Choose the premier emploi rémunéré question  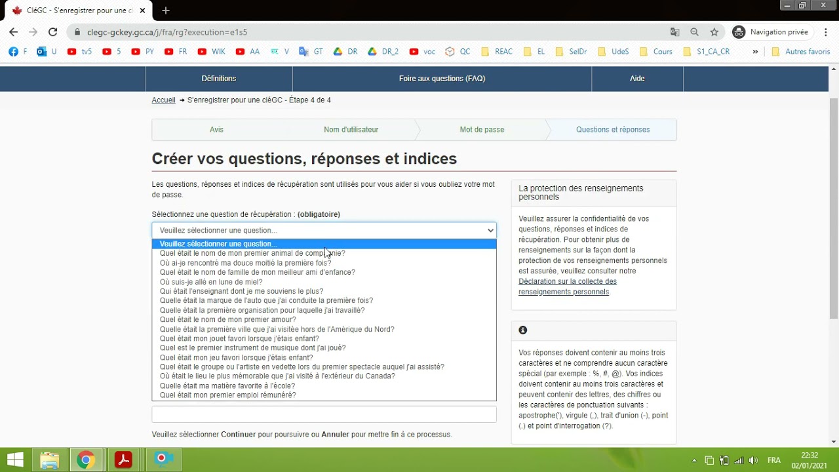(324, 395)
